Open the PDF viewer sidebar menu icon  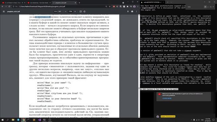pos(4,12)
